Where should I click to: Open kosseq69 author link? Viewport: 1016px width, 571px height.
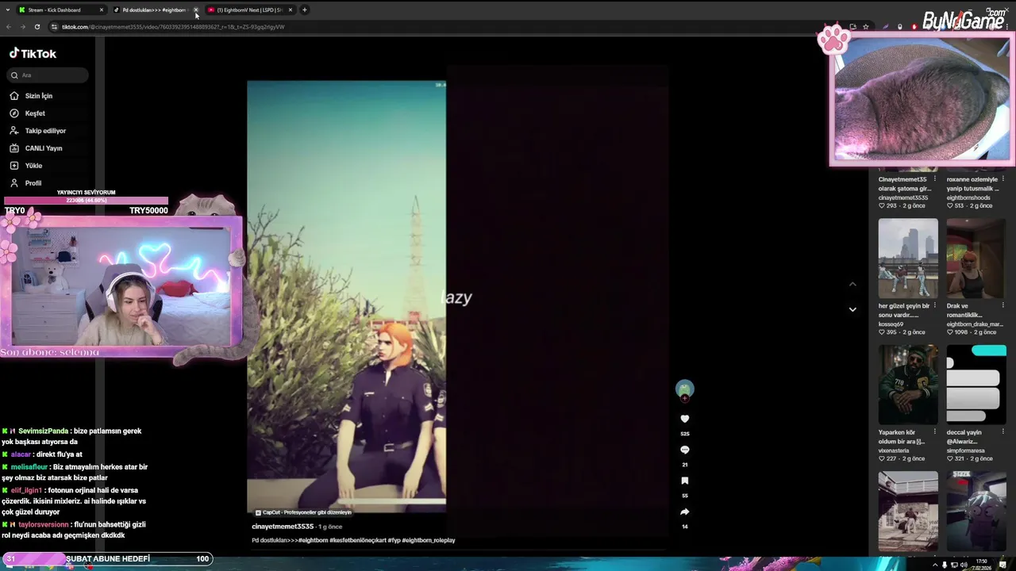point(891,324)
